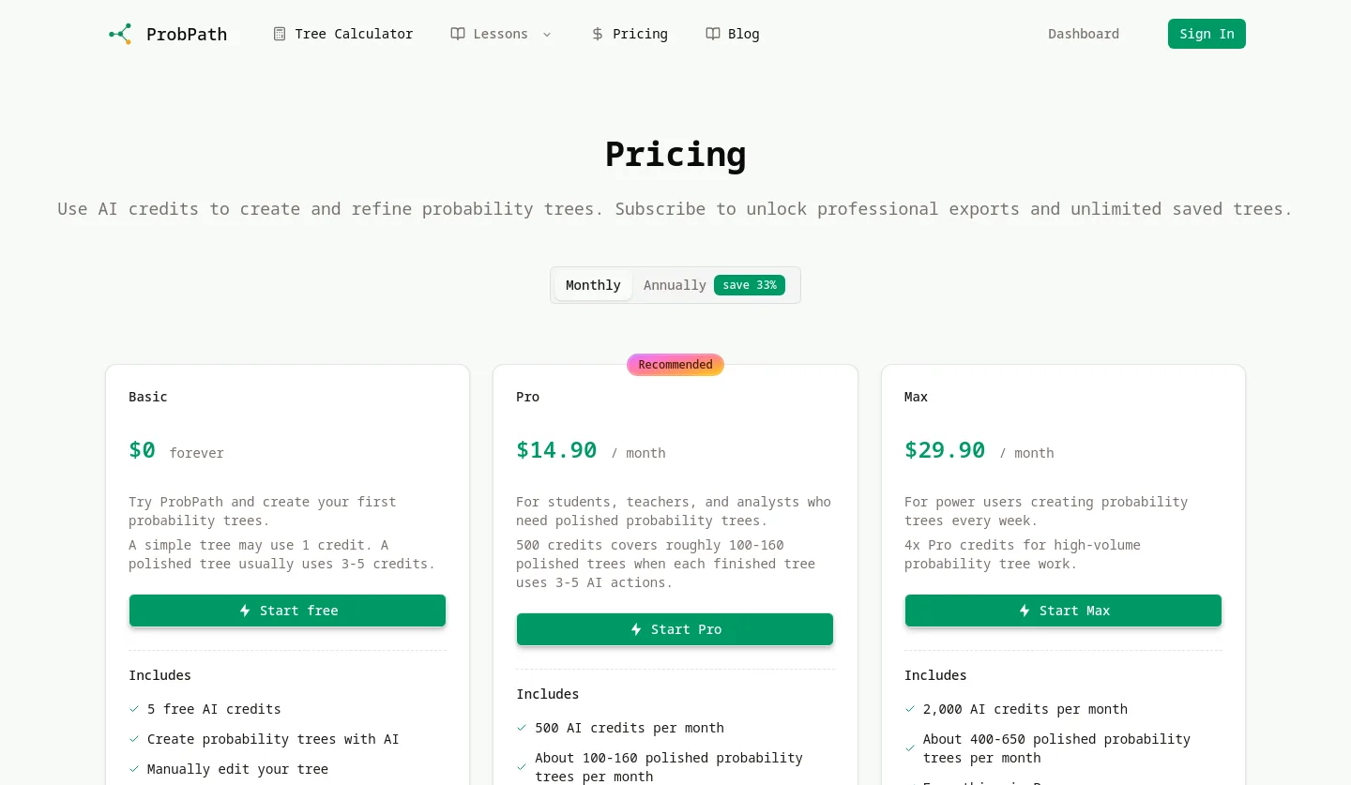Click checkmark beside 500 AI credits per month
The width and height of the screenshot is (1351, 785).
(522, 728)
